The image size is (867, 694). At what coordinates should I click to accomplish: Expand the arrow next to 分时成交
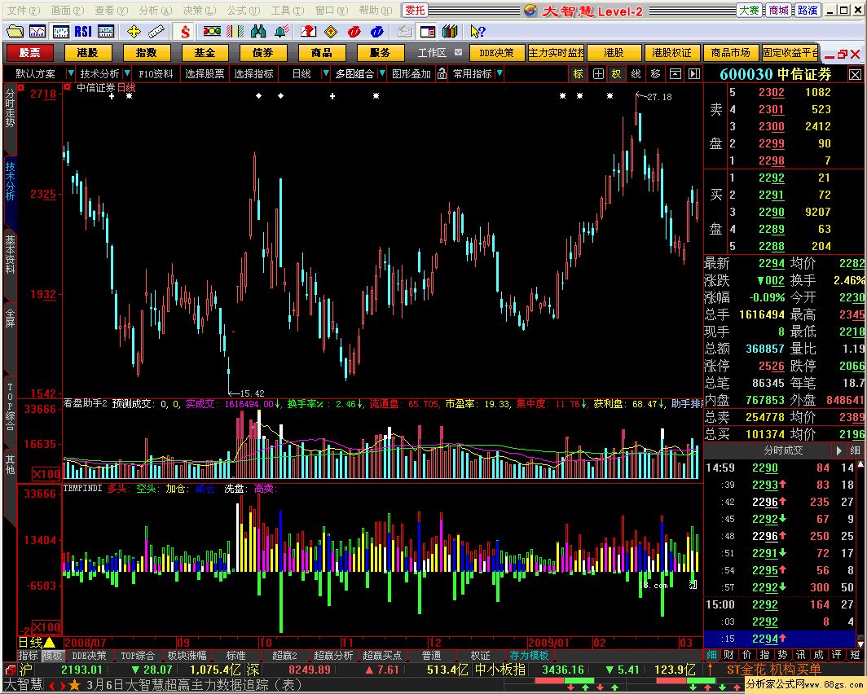point(839,450)
